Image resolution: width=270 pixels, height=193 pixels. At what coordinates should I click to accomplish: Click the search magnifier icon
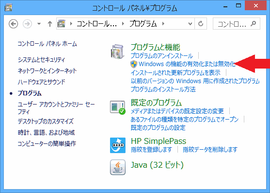point(254,23)
